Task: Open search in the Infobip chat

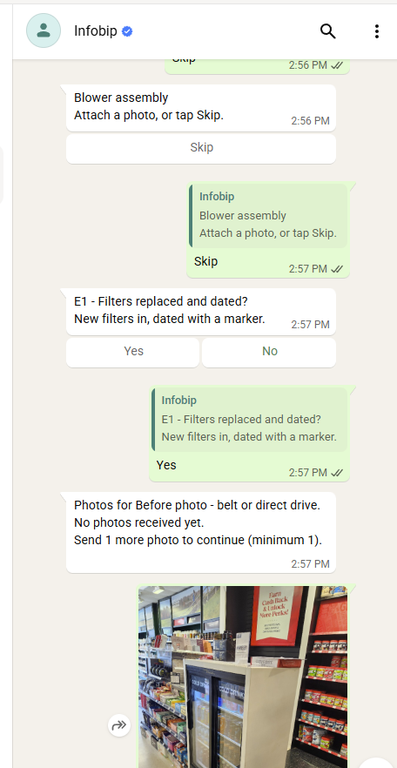Action: [x=328, y=31]
